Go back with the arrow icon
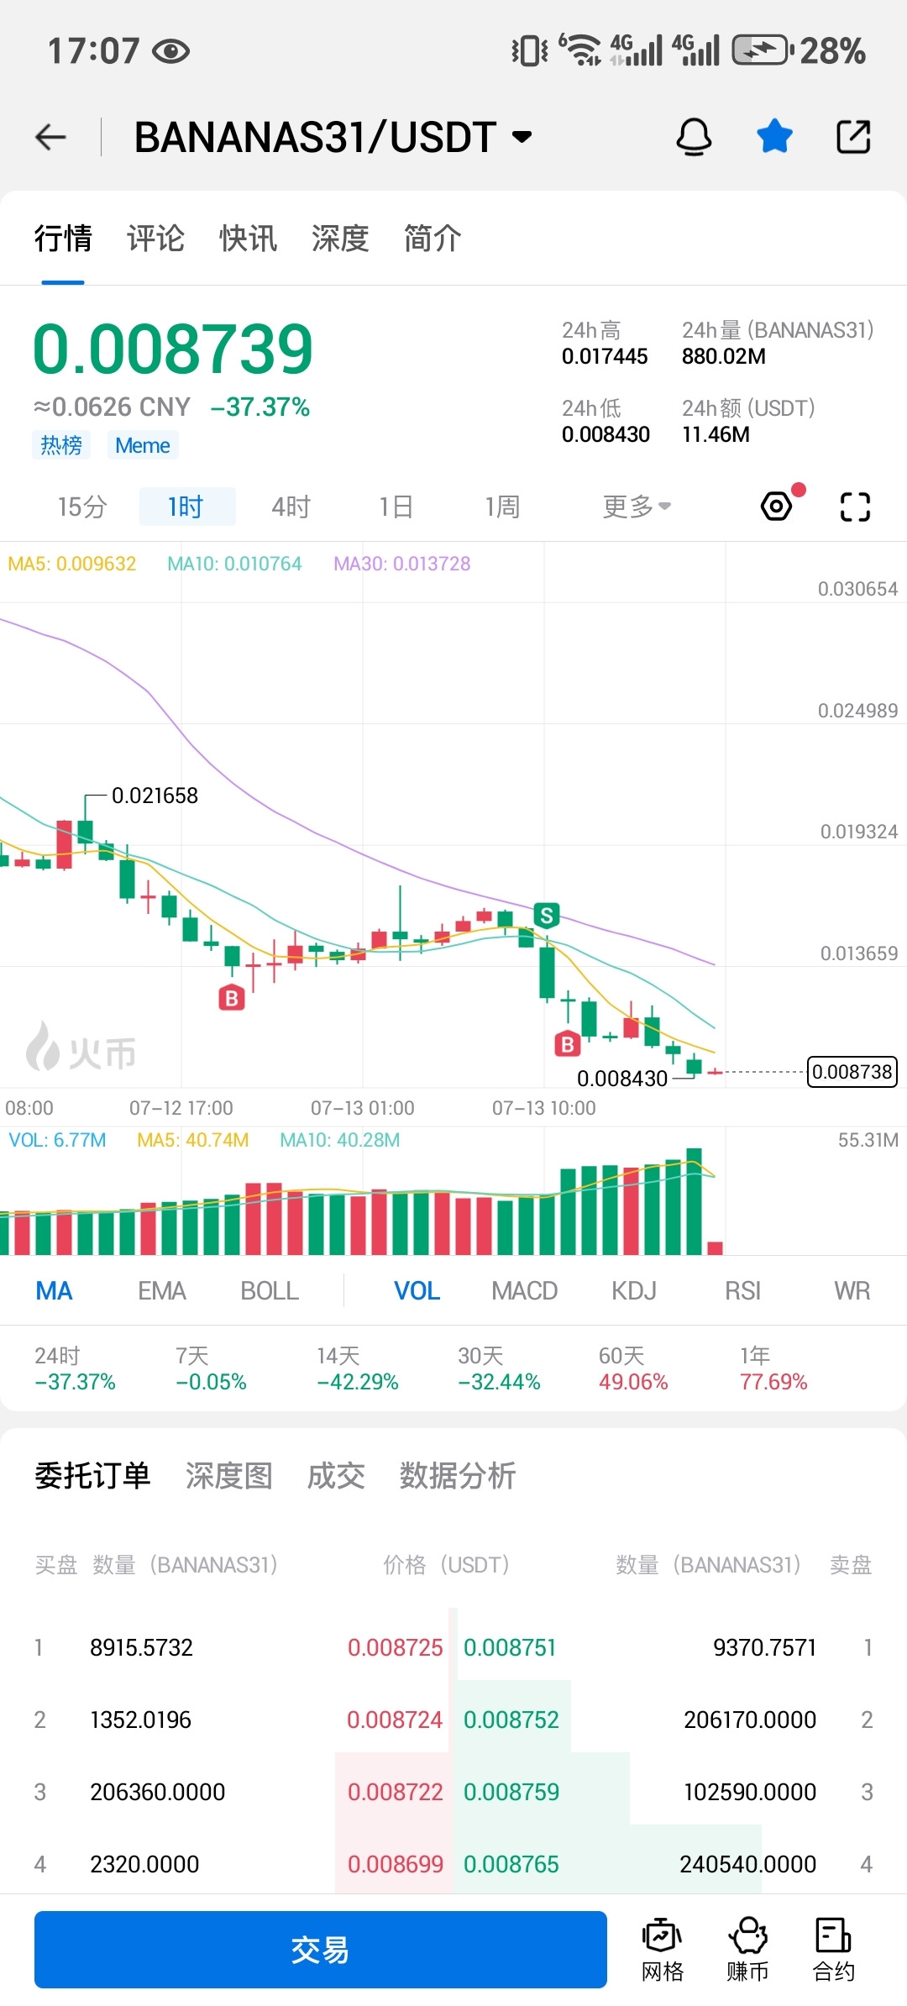907x2006 pixels. click(x=50, y=136)
